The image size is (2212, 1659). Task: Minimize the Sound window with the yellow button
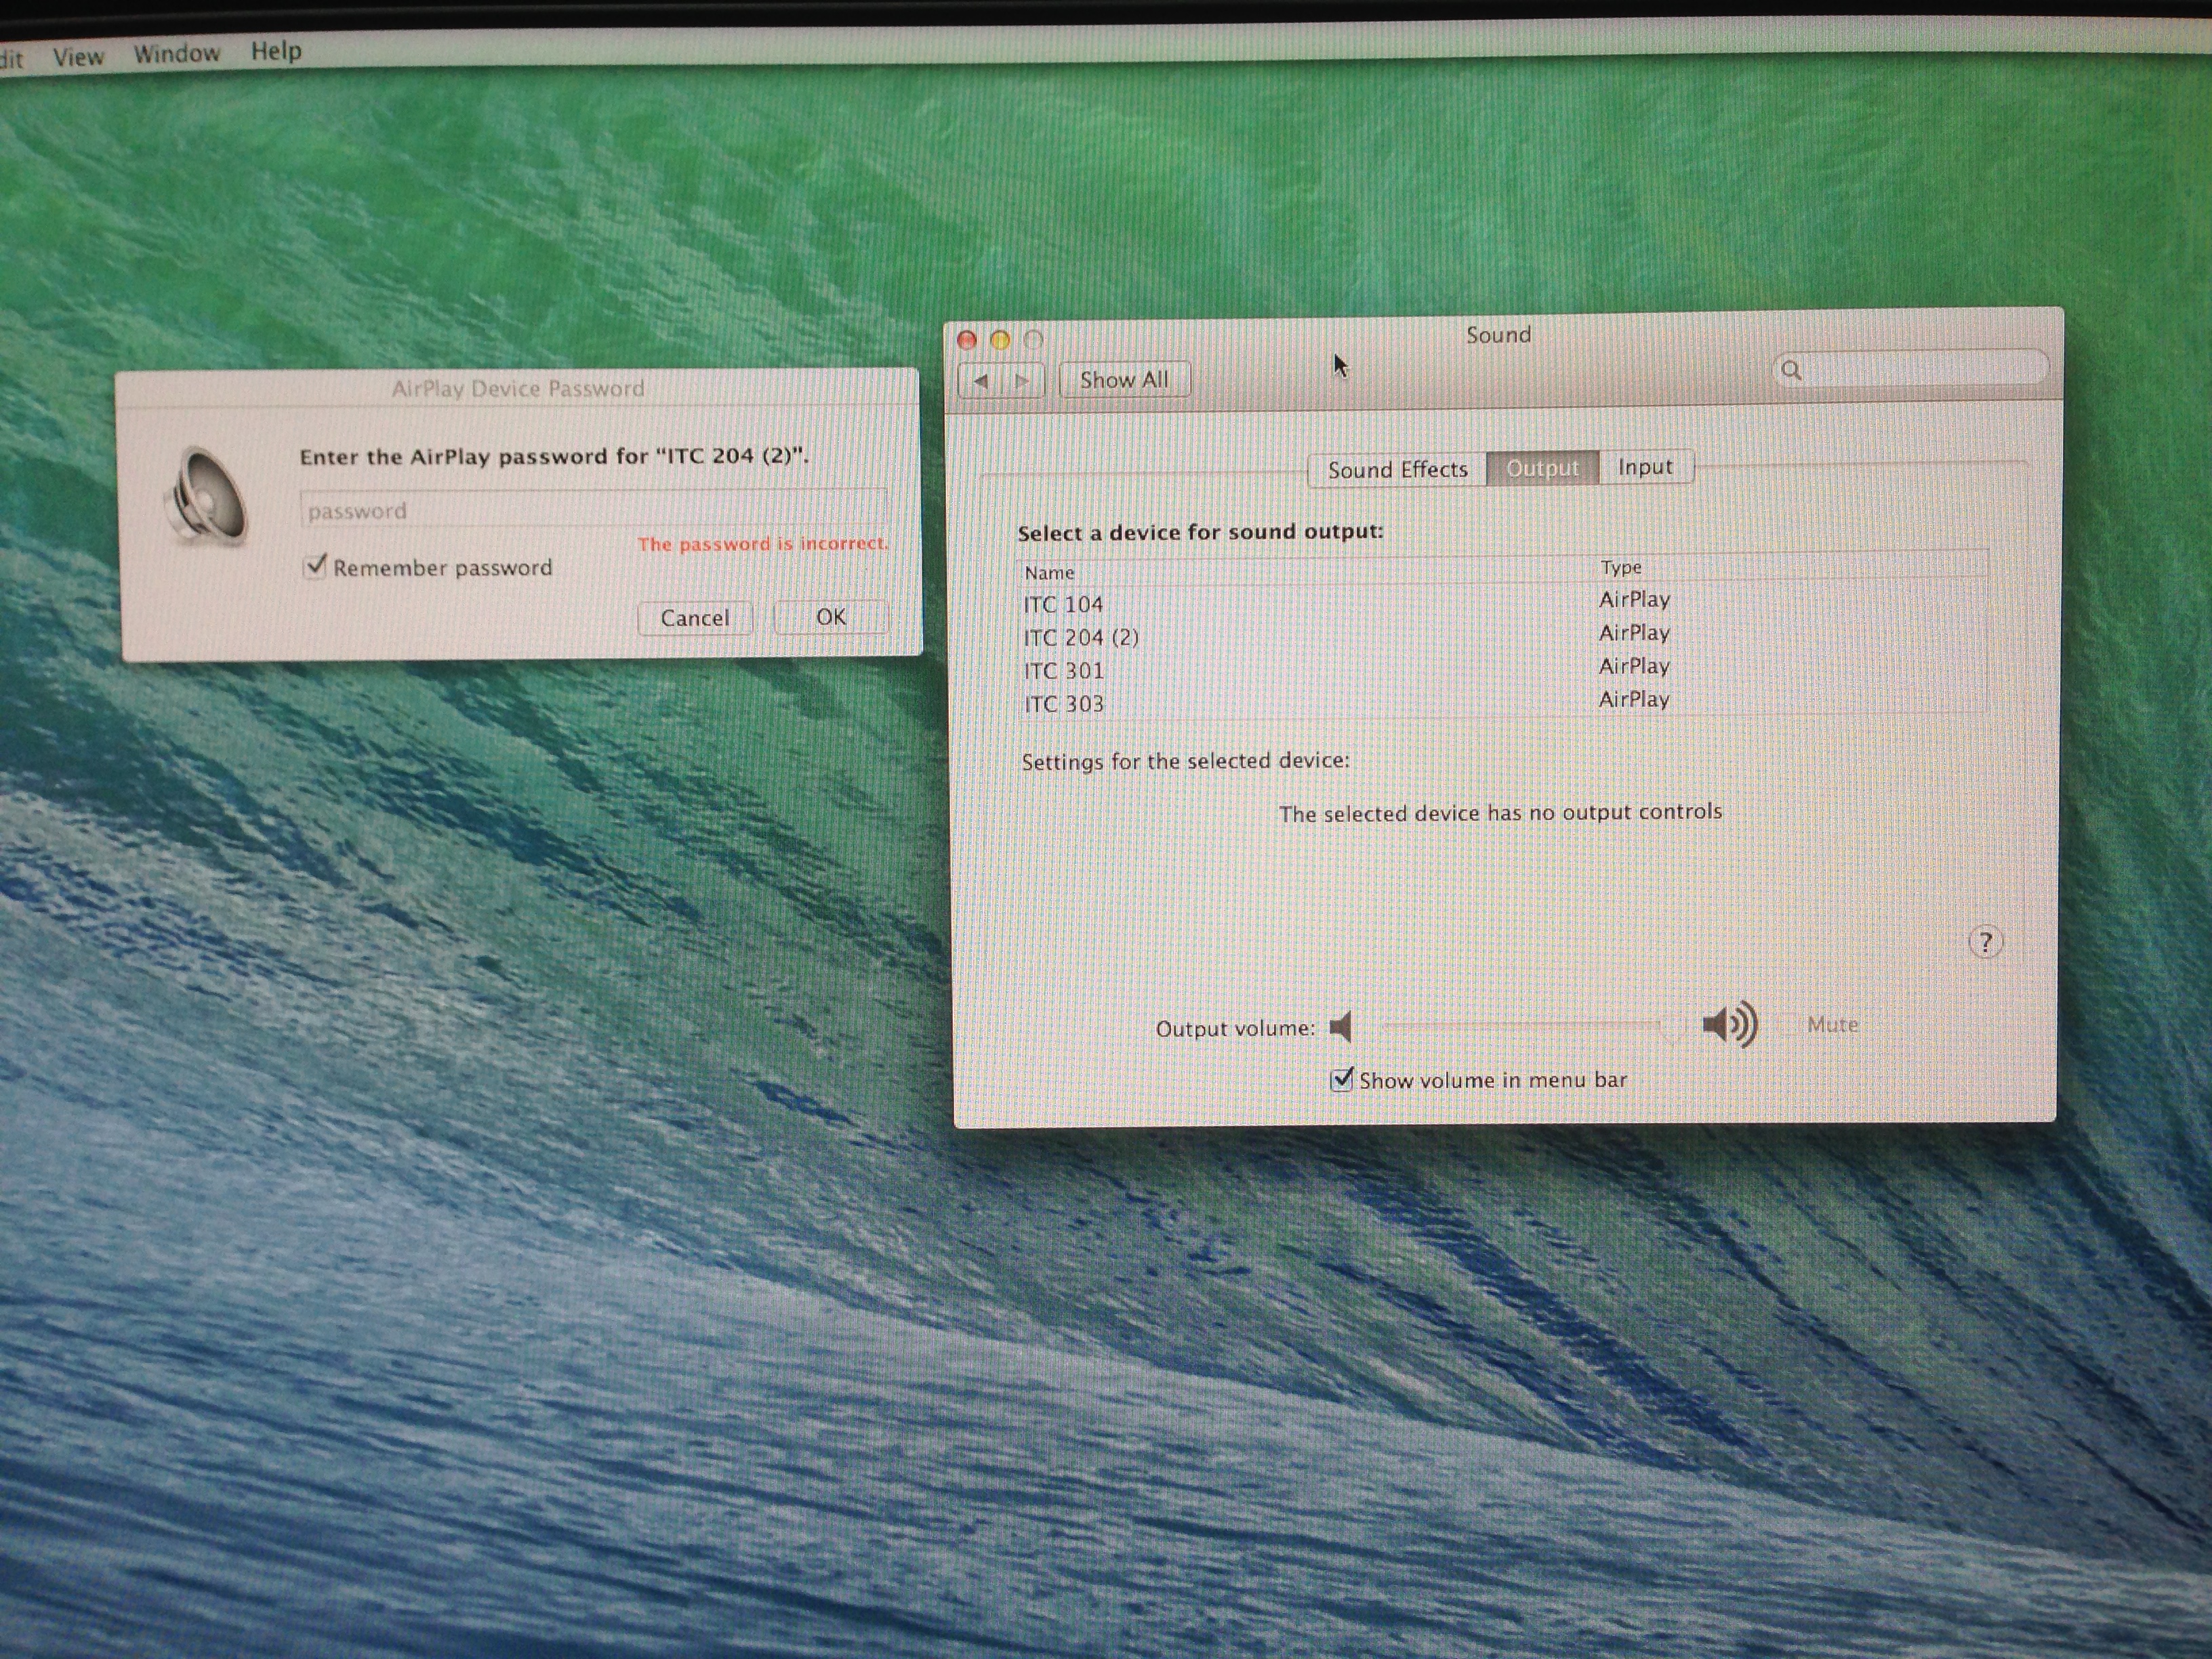coord(1000,340)
